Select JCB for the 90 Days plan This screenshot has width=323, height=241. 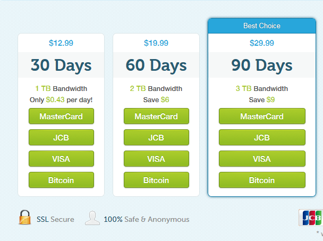pos(262,138)
